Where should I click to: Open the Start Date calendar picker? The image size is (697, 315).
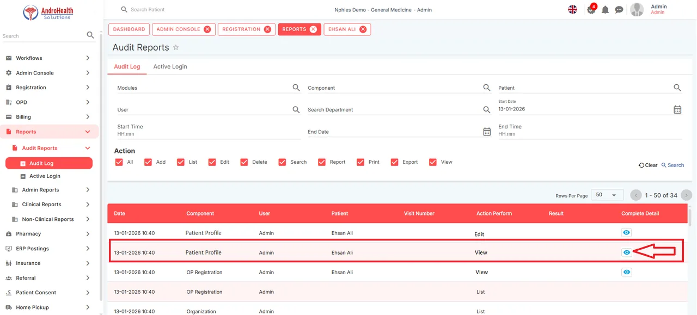click(x=677, y=109)
